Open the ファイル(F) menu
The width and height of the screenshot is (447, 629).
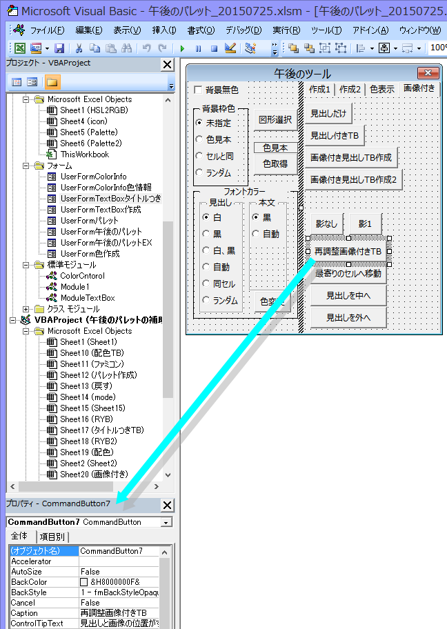tap(48, 30)
